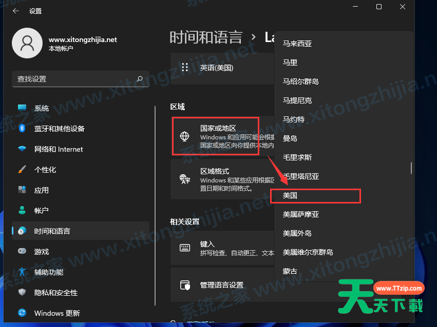Open the 个性化 category
Screen dimensions: 437x327
81,169
